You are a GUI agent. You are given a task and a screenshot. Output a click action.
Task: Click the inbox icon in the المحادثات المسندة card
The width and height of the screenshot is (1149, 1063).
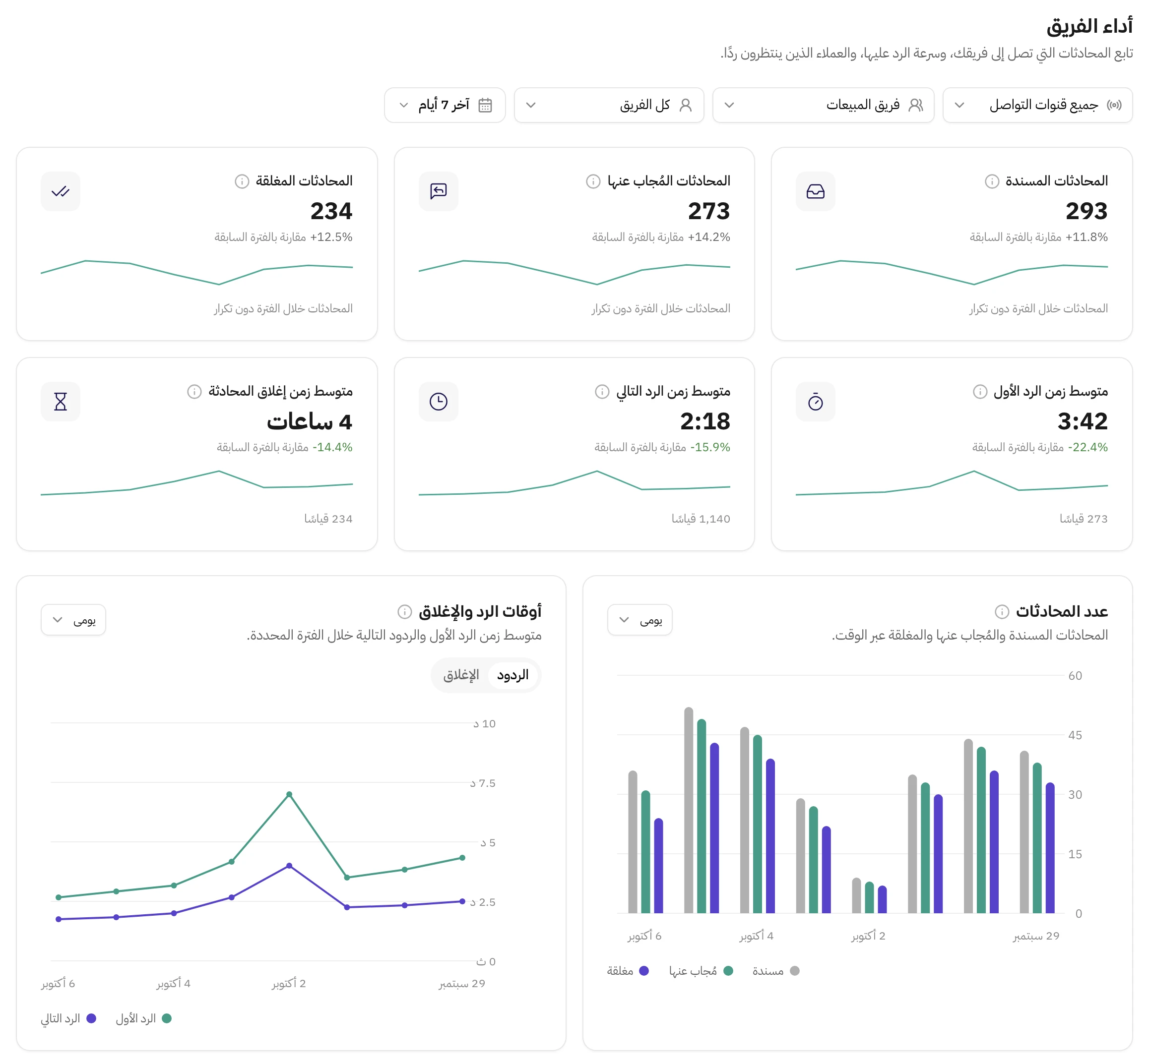815,191
